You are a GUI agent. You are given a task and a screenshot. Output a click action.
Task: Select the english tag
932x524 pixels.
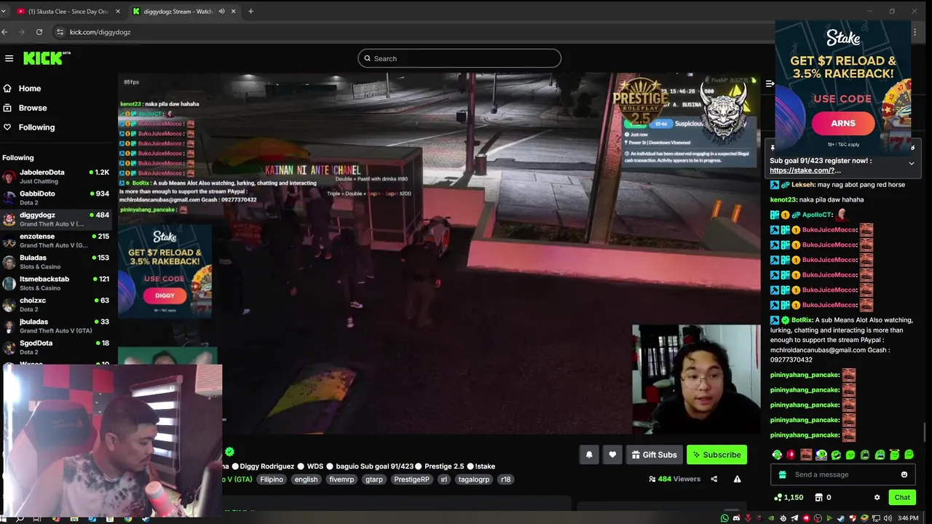306,480
